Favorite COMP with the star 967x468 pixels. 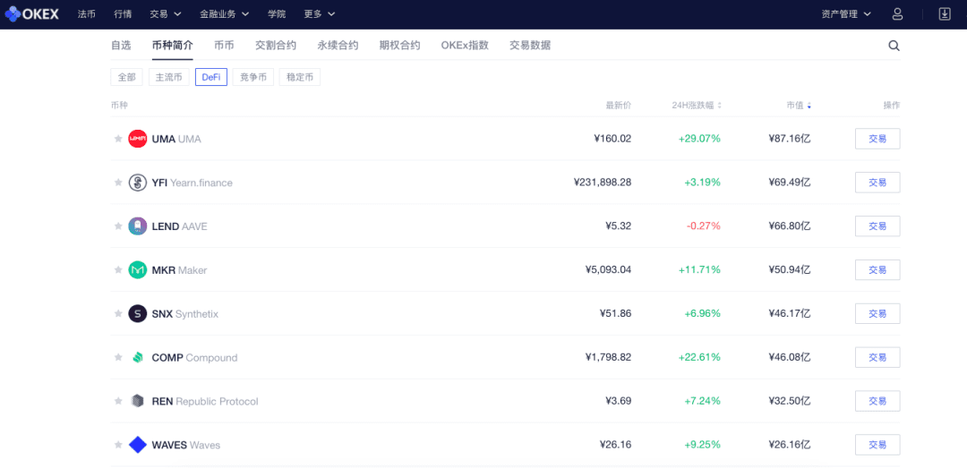[118, 358]
